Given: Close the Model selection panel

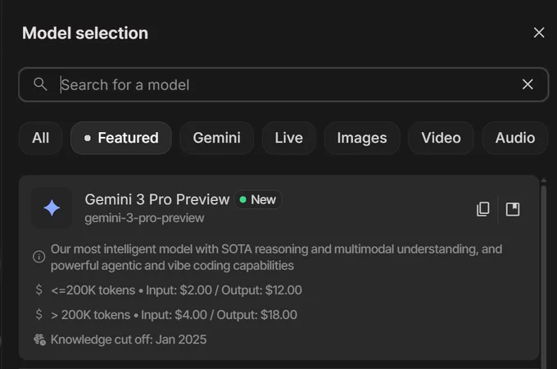Looking at the screenshot, I should [539, 33].
